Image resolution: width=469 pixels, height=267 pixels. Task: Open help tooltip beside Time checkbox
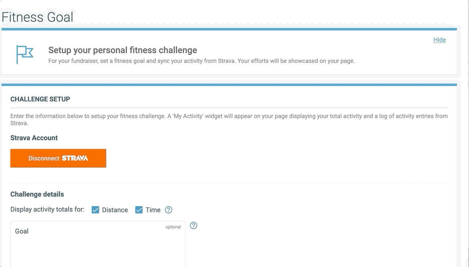click(x=169, y=210)
